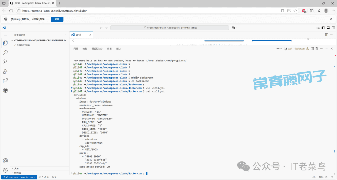Toggle the primary side bar visibility
337x180 pixels.
323,28
